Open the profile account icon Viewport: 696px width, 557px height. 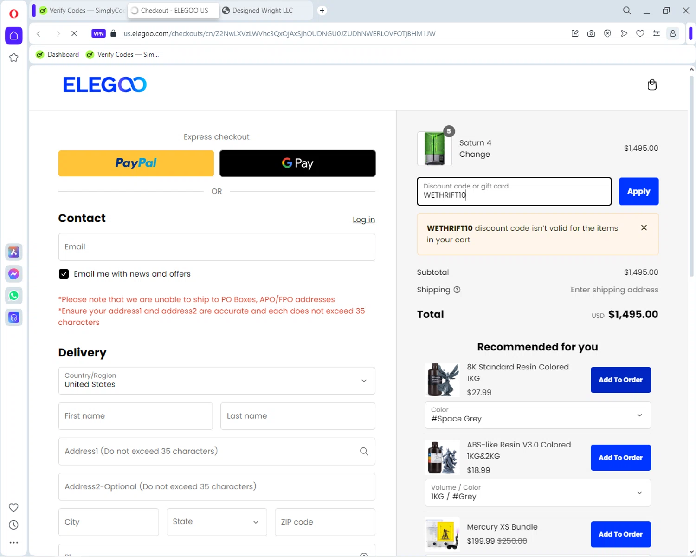pyautogui.click(x=672, y=33)
